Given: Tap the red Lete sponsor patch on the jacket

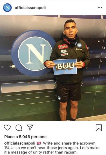Looking at the screenshot, I should [63, 47].
